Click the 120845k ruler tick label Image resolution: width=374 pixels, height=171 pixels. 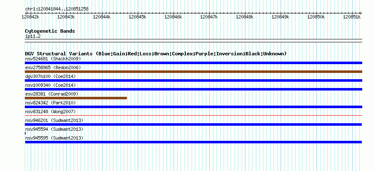coord(137,17)
